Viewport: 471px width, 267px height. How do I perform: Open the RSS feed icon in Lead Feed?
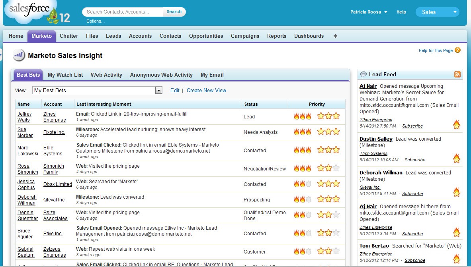point(457,74)
